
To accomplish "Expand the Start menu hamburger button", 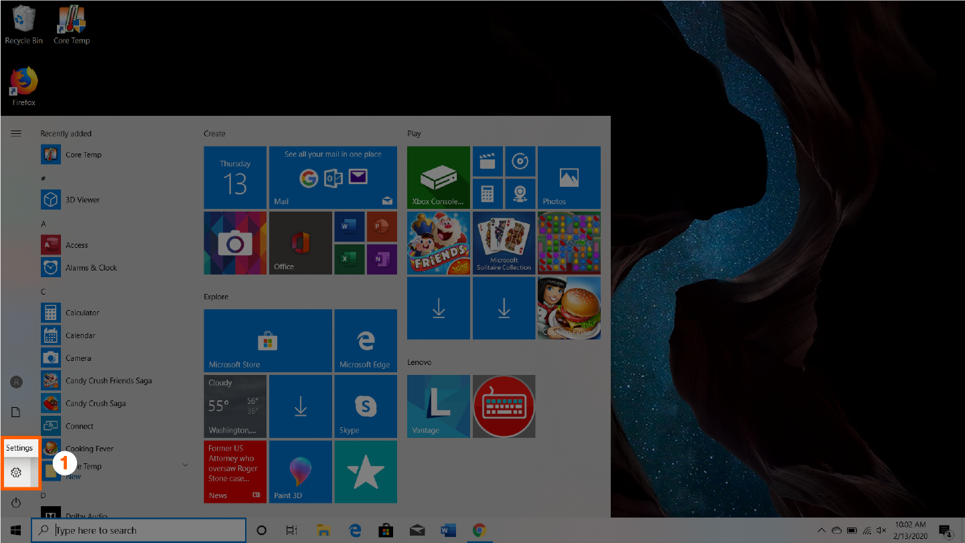I will click(16, 133).
